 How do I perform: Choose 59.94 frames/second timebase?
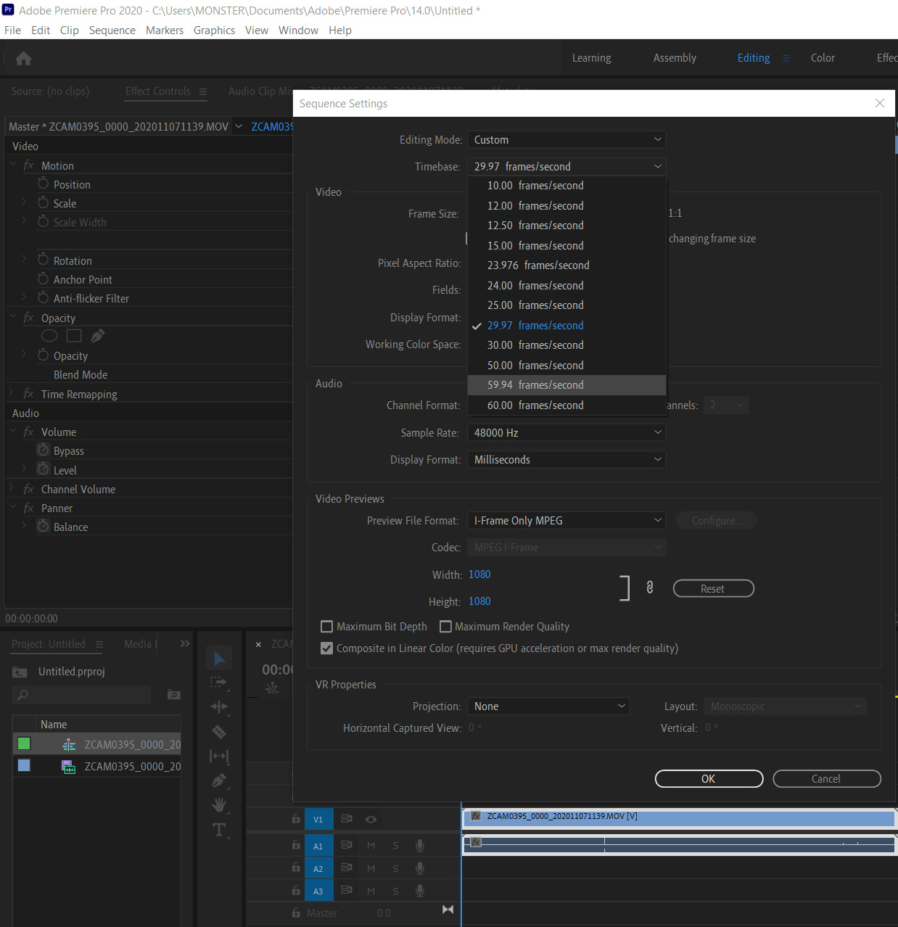567,385
